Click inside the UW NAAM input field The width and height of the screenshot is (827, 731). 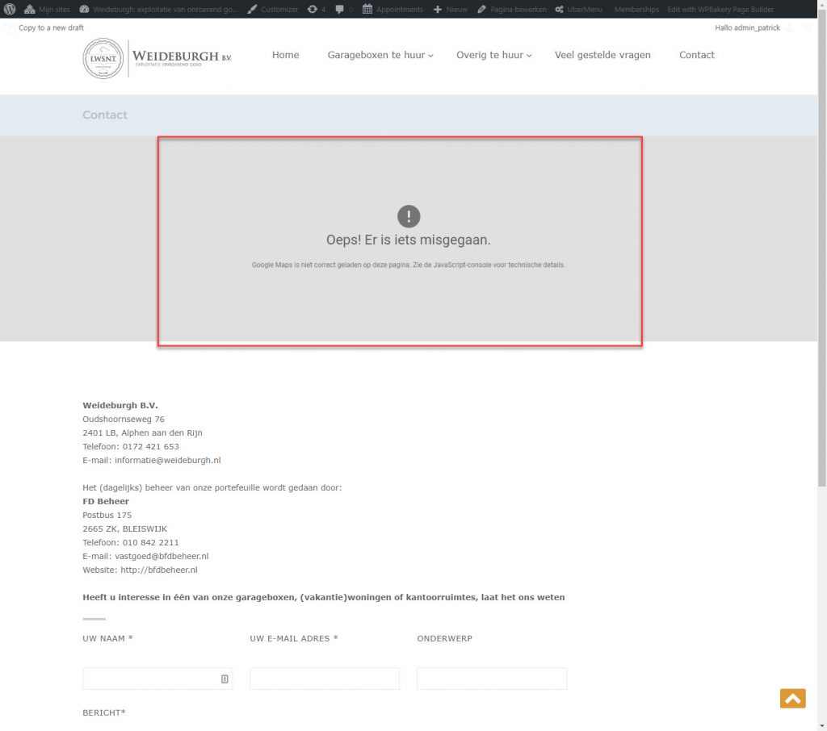[x=153, y=678]
